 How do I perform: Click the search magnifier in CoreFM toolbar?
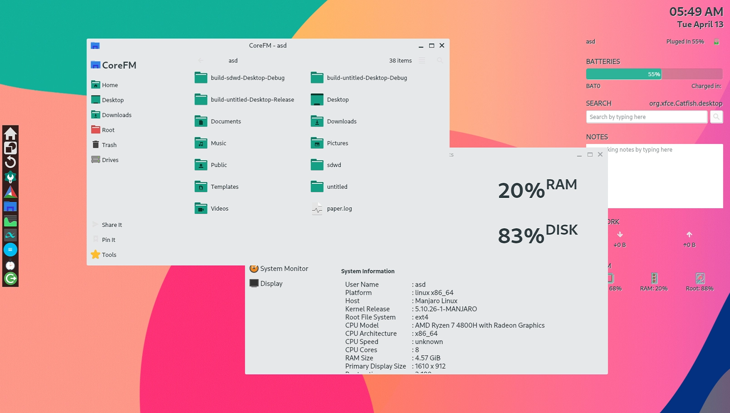pos(440,60)
